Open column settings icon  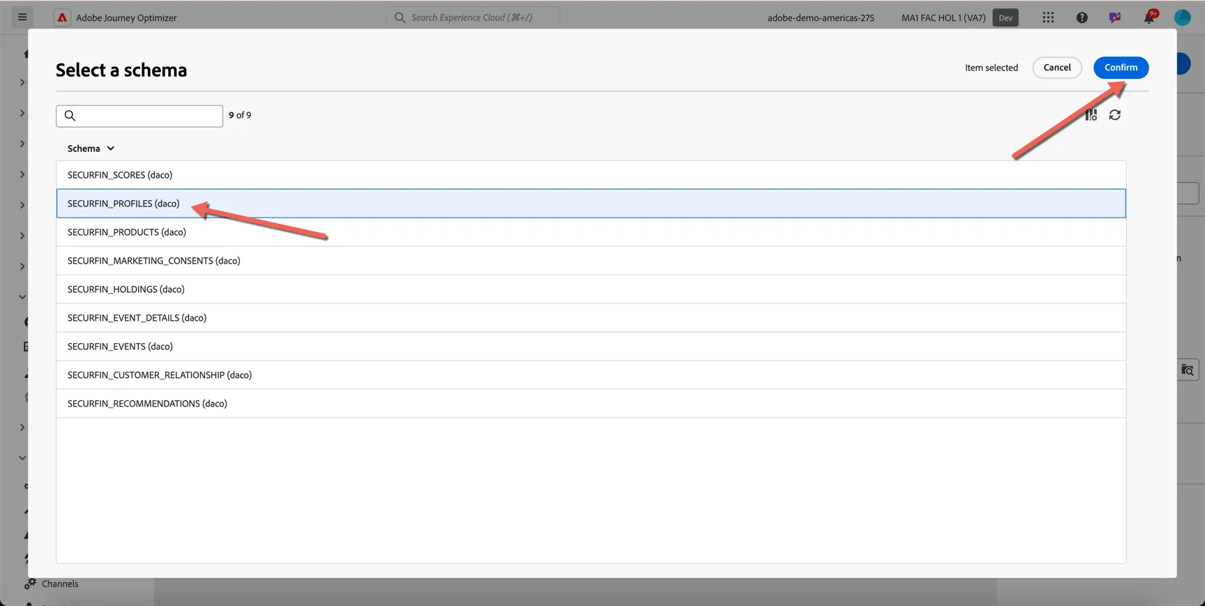[x=1091, y=115]
